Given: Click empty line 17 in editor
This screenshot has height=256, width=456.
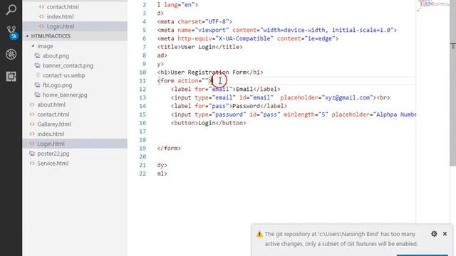Looking at the screenshot, I should coord(286,132).
